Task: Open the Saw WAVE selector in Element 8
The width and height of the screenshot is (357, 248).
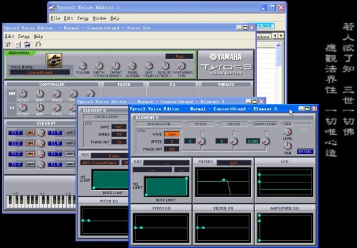Action: pyautogui.click(x=171, y=134)
